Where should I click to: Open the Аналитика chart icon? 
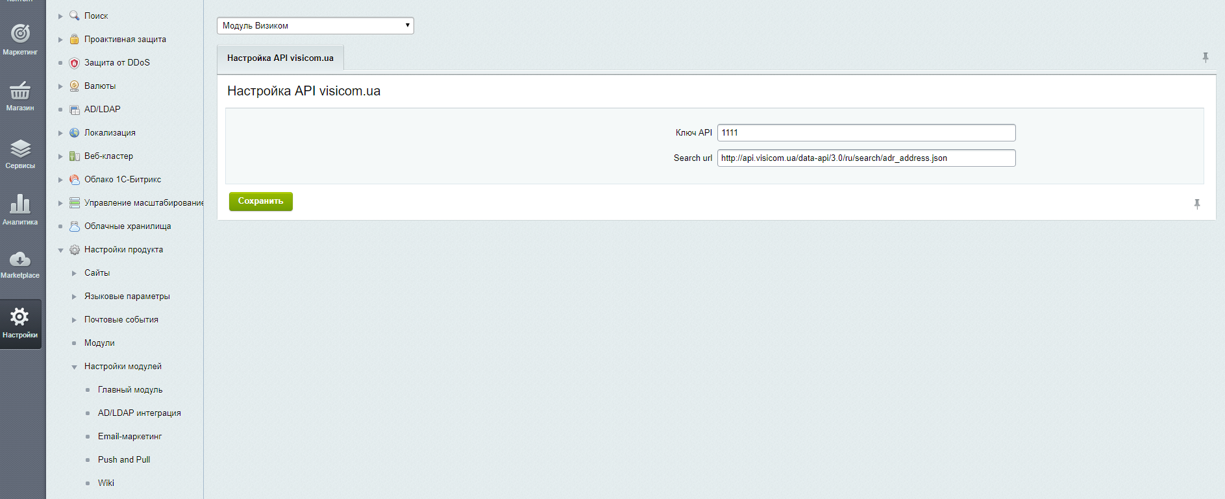pyautogui.click(x=20, y=204)
